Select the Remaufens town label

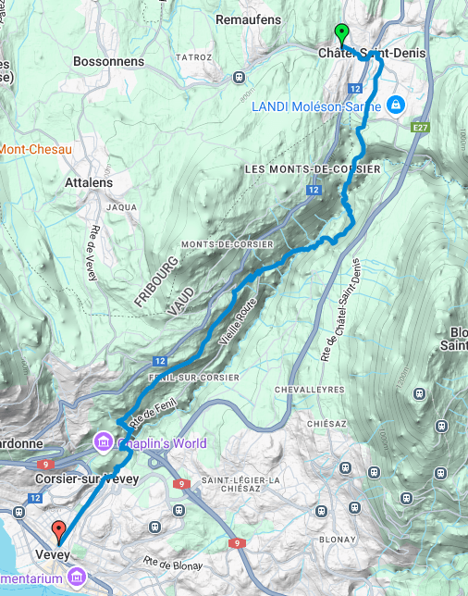tap(249, 19)
